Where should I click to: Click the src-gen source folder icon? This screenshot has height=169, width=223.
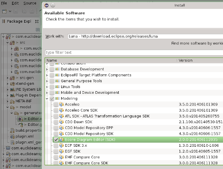point(12,78)
